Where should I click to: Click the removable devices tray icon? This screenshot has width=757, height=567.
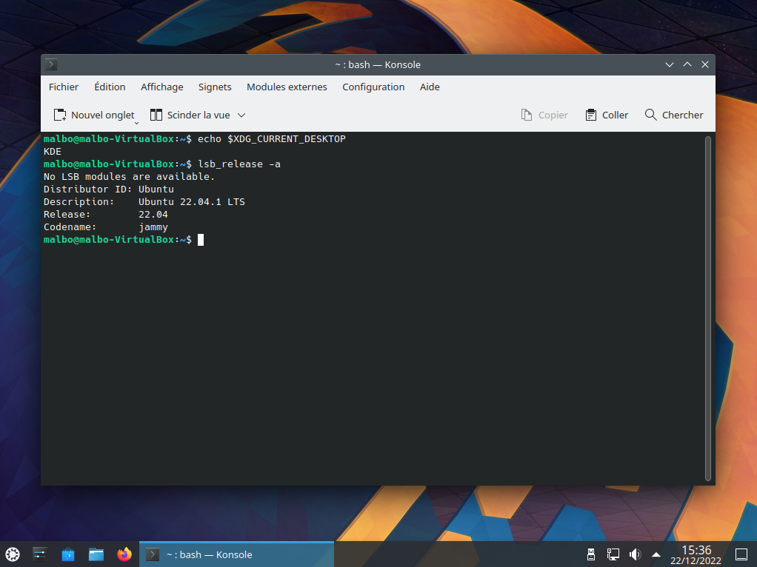591,554
